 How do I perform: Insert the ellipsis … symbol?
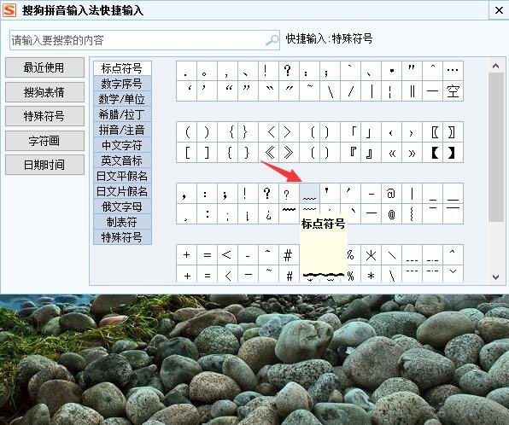453,71
